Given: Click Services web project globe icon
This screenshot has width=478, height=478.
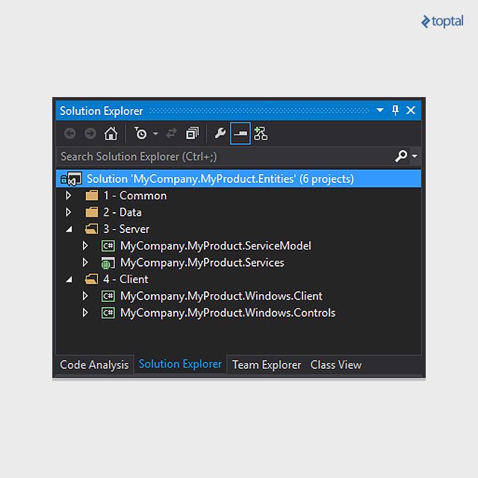Looking at the screenshot, I should tap(108, 263).
